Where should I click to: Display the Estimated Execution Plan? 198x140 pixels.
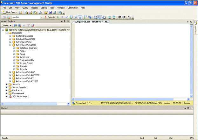71,17
